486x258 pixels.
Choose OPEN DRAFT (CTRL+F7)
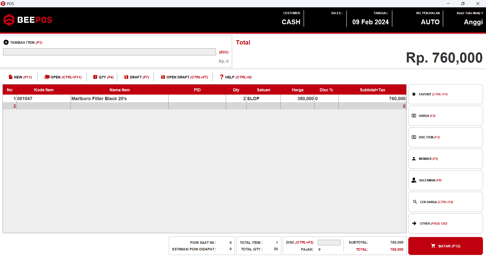click(x=185, y=77)
